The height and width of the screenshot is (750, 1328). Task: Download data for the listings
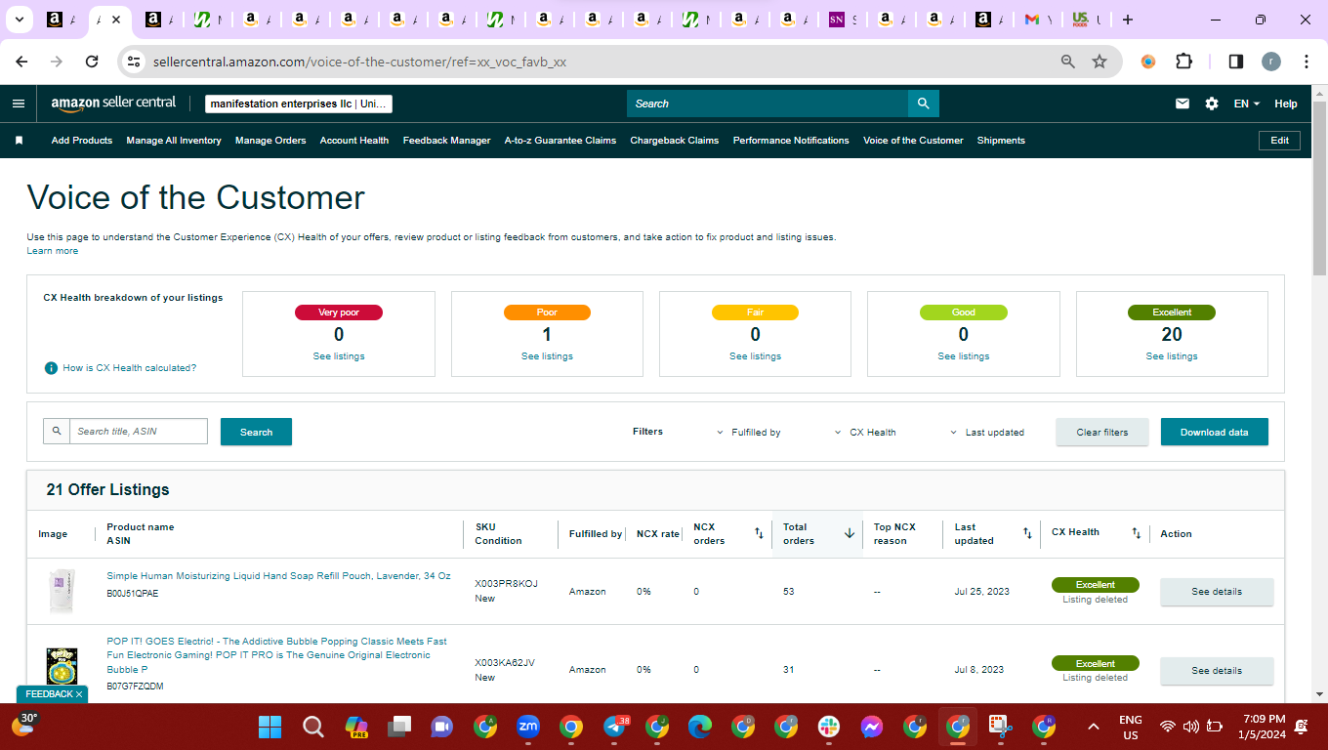coord(1215,432)
